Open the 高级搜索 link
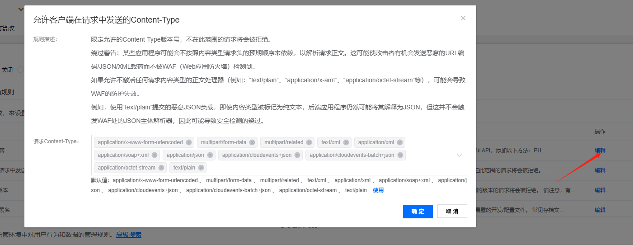This screenshot has height=245, width=633. pyautogui.click(x=129, y=235)
